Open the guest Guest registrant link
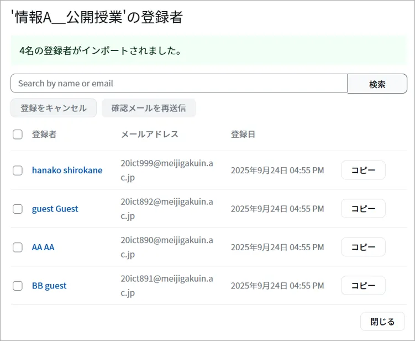Viewport: 415px width, 341px height. (55, 209)
